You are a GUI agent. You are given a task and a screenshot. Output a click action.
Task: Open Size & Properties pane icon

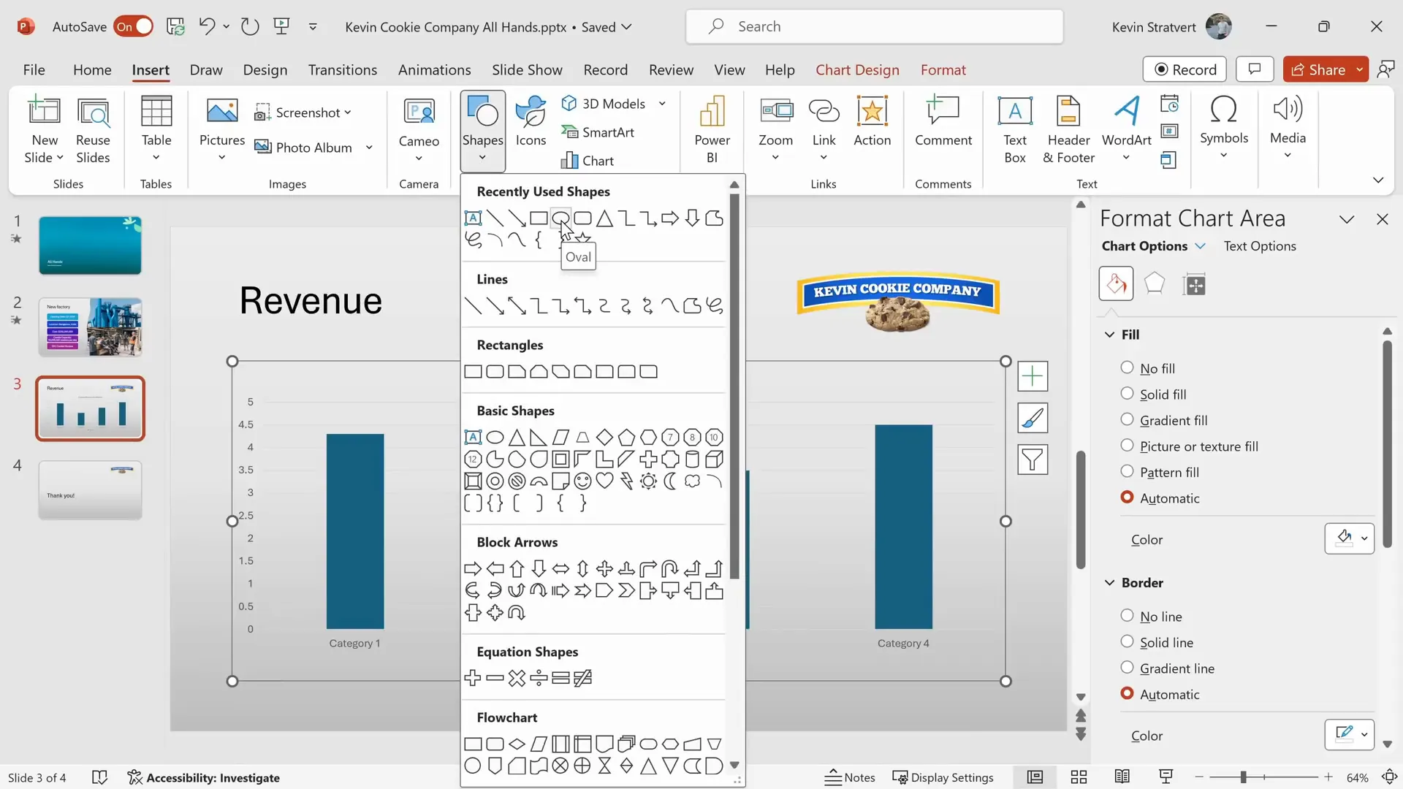click(x=1194, y=284)
